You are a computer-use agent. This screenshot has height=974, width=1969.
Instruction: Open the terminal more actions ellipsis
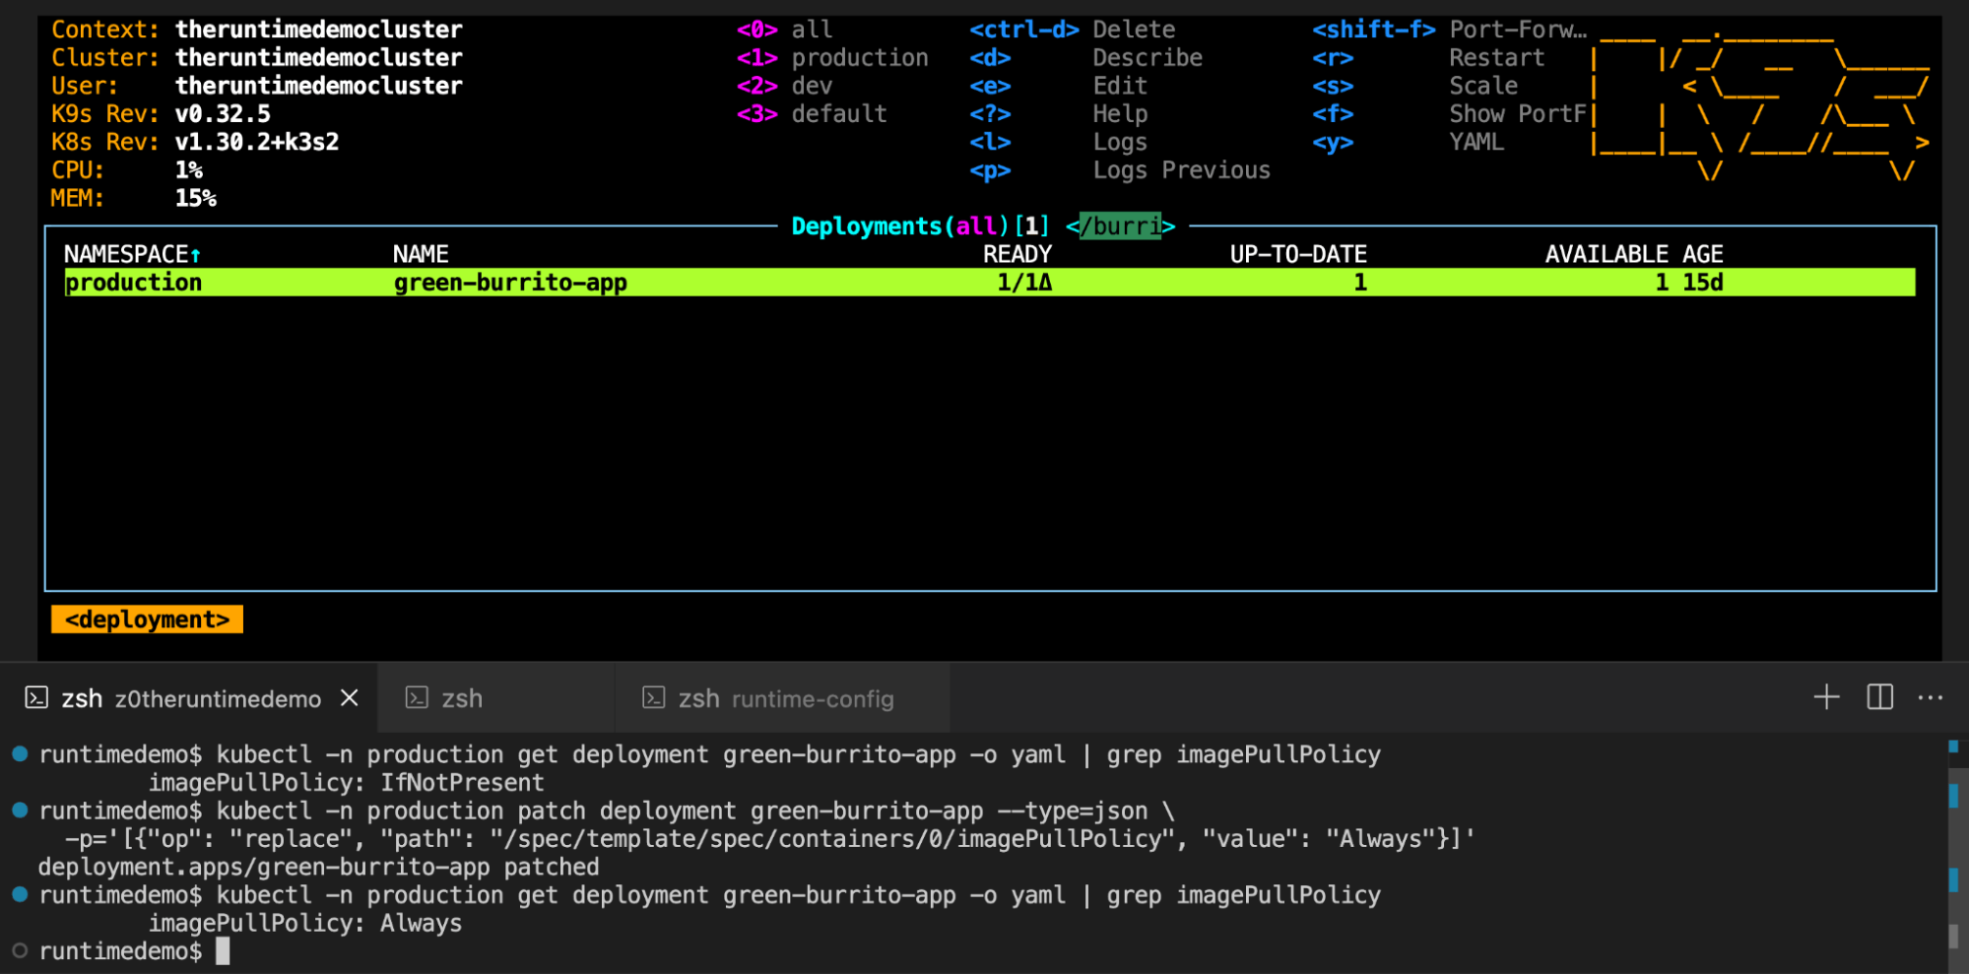[1931, 697]
